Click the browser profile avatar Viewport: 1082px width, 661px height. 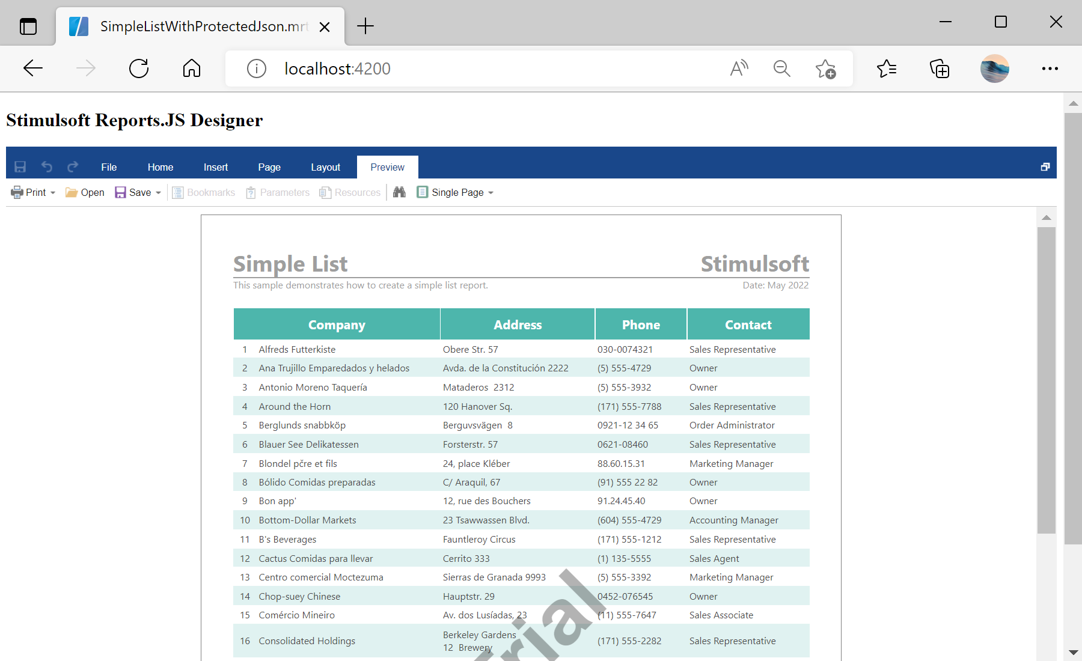click(995, 69)
